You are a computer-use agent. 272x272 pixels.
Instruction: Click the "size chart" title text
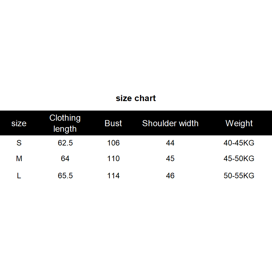click(136, 98)
